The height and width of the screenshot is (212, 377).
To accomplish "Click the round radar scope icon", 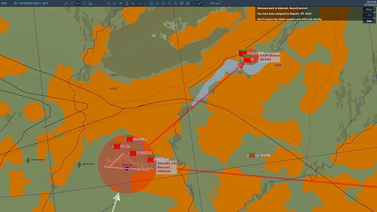I will pyautogui.click(x=133, y=3).
